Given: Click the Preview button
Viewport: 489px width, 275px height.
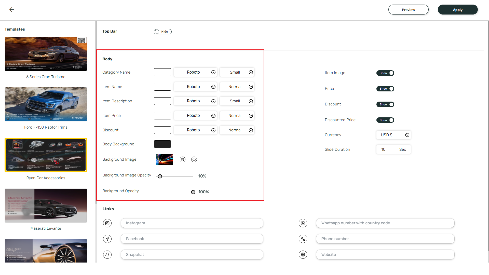Looking at the screenshot, I should click(408, 9).
